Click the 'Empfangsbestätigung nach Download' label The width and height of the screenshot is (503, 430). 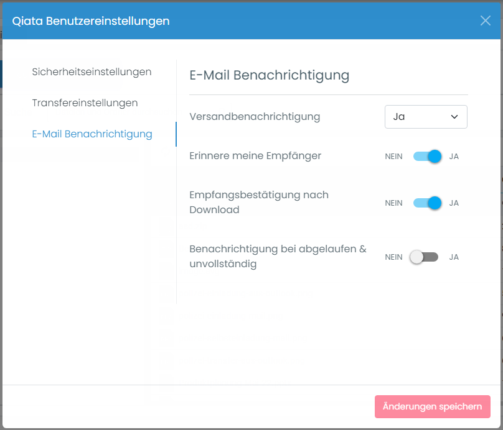[x=258, y=203]
